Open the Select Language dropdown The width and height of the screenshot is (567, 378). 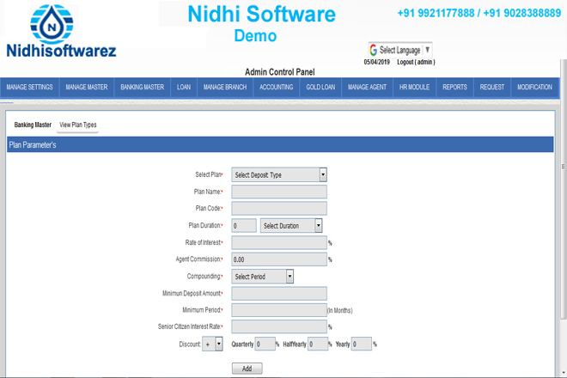point(400,50)
